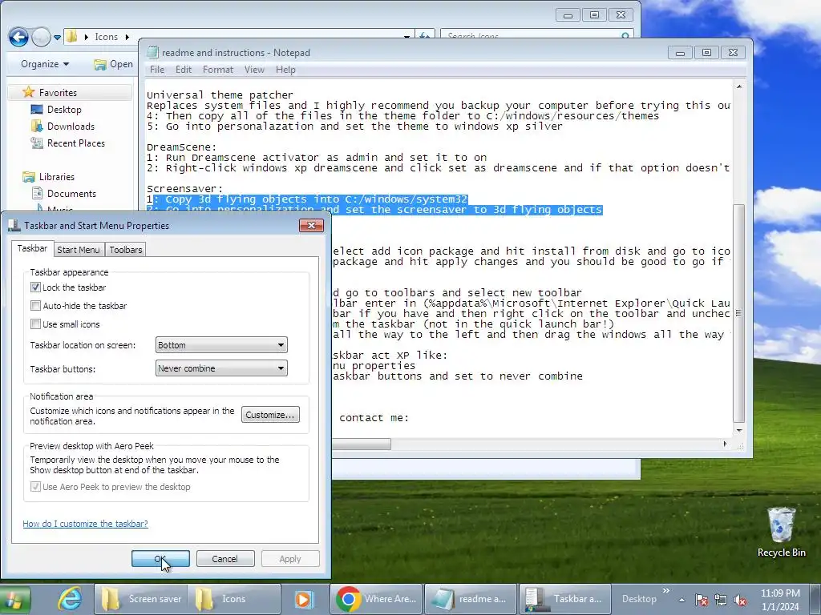Launch Internet Explorer from taskbar

[71, 599]
